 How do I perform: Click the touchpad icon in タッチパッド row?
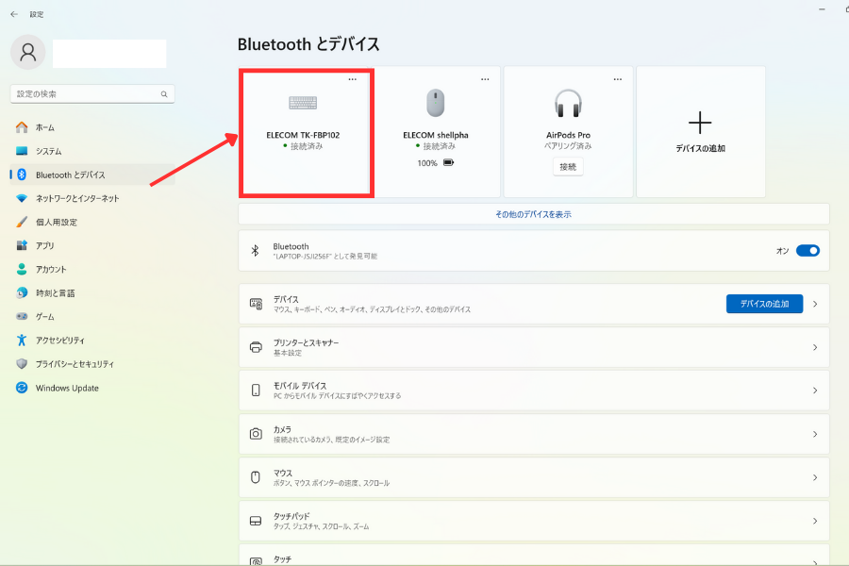256,521
